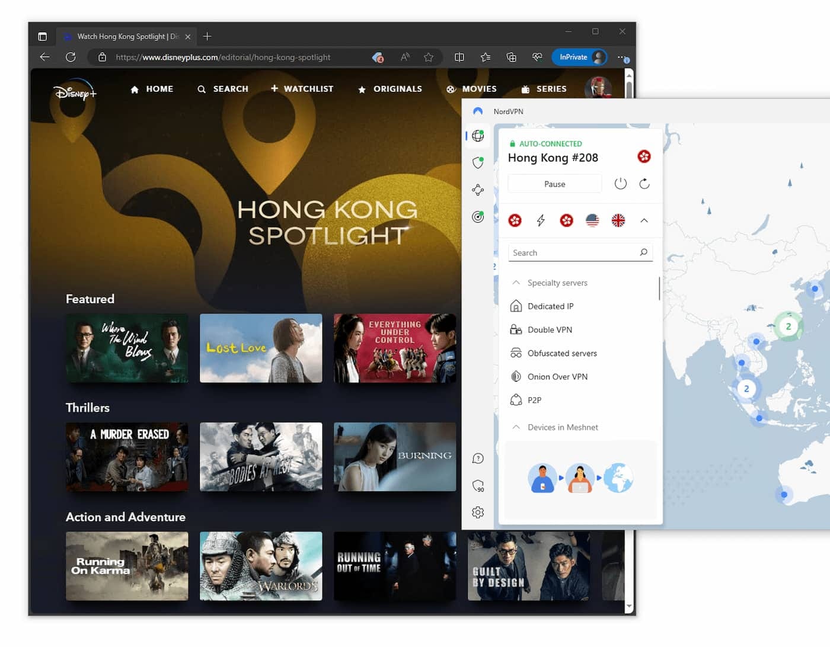Open Disney+ SERIES
Viewport: 830px width, 647px height.
click(544, 89)
